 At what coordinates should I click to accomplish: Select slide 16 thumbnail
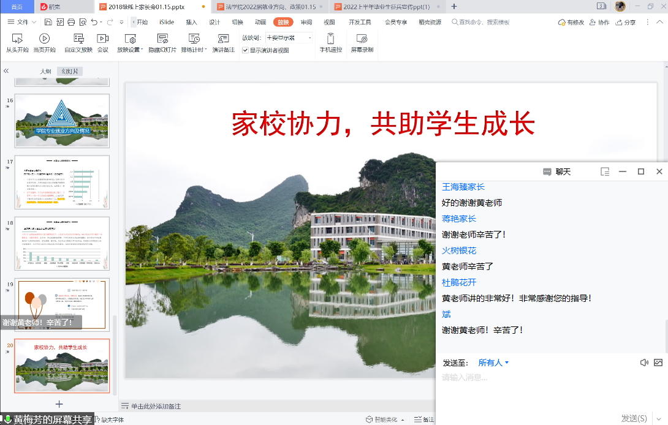point(62,121)
